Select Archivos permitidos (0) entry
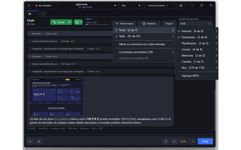 pos(144,58)
